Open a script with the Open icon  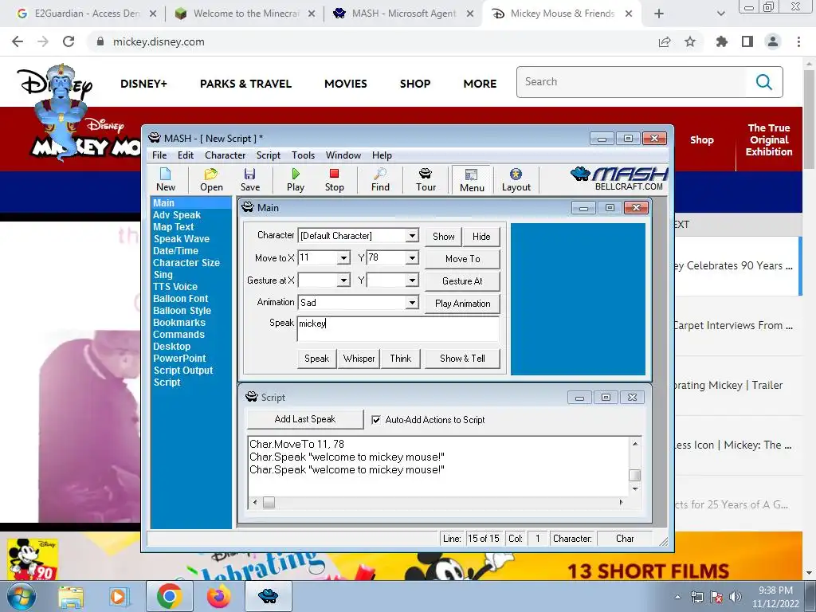pyautogui.click(x=210, y=179)
